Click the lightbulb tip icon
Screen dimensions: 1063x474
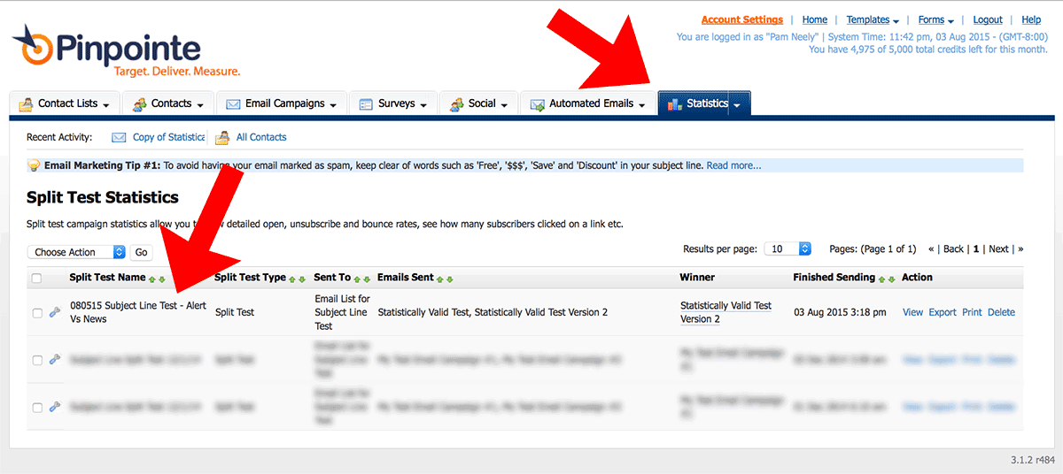click(x=35, y=165)
